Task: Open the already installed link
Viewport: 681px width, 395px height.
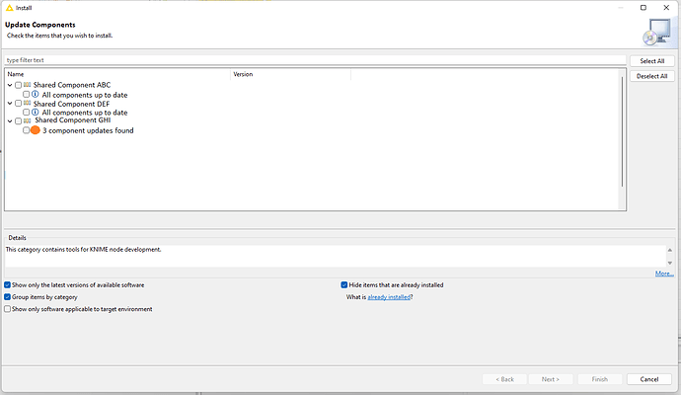Action: tap(389, 297)
